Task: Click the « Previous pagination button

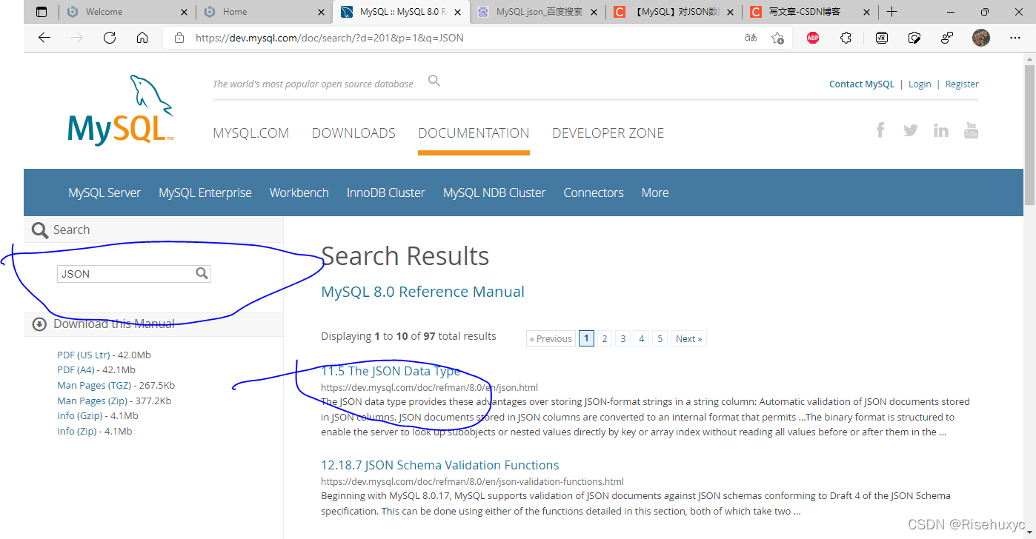Action: coord(551,338)
